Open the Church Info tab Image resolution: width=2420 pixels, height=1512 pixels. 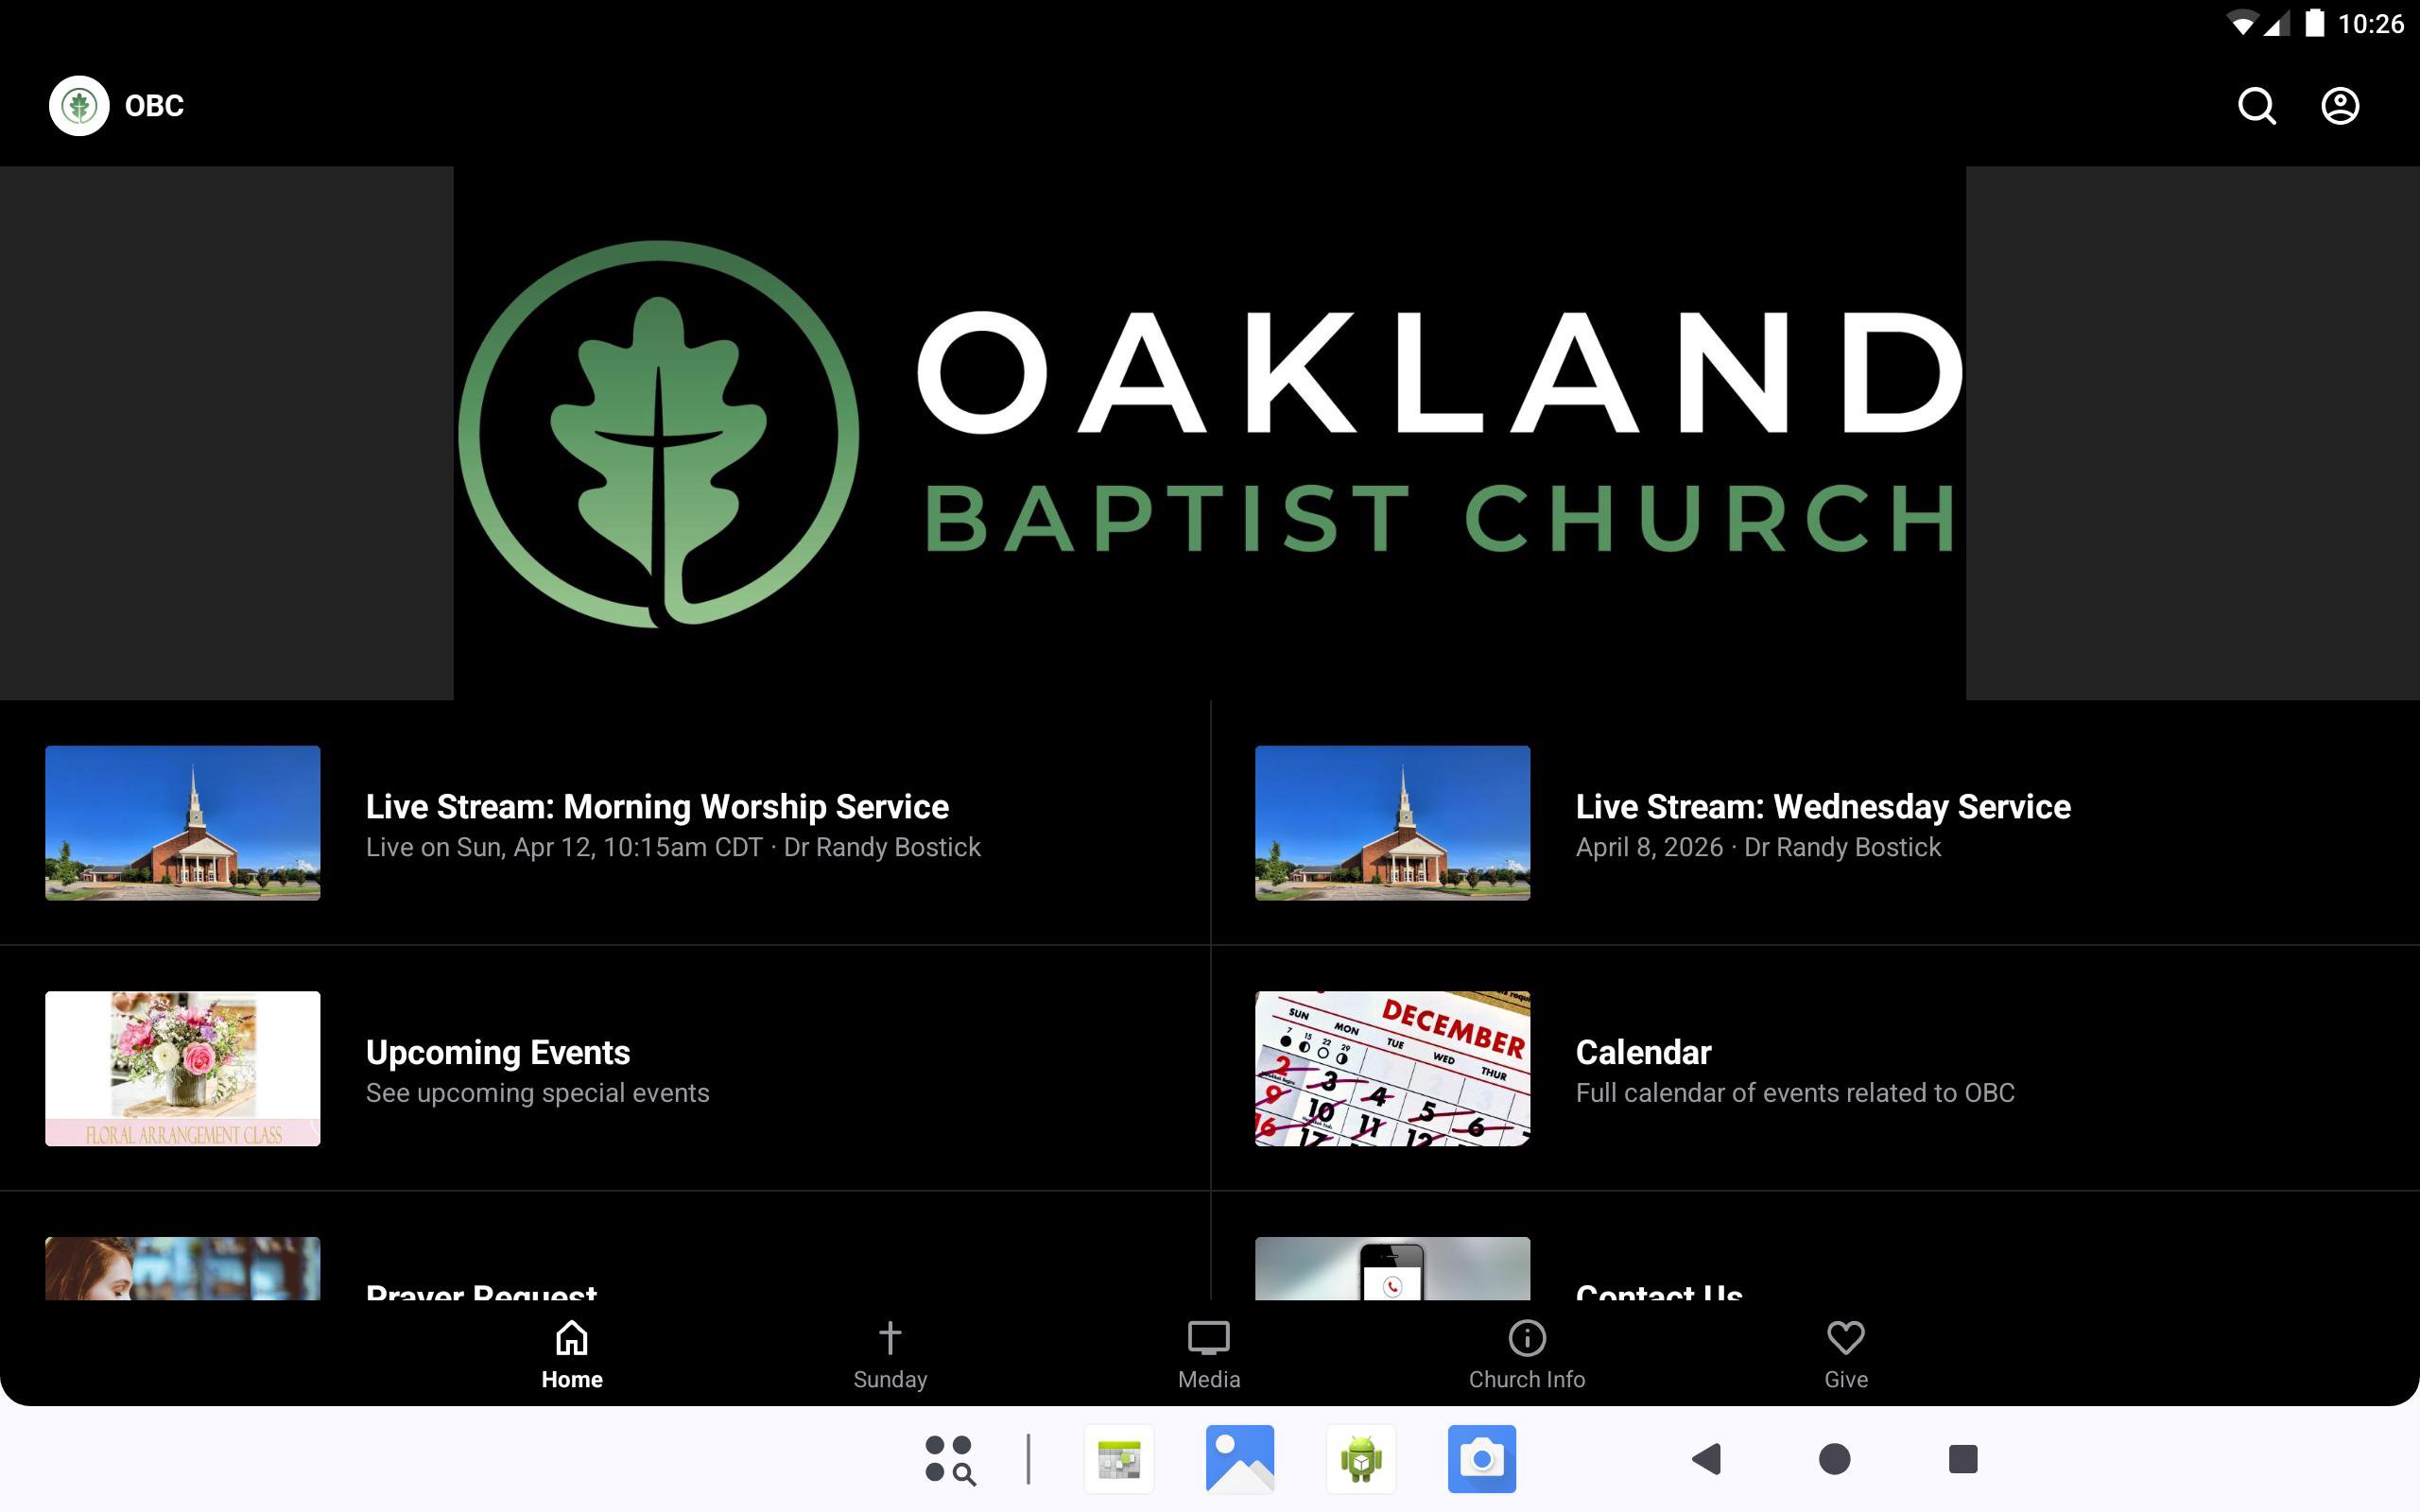(x=1526, y=1354)
